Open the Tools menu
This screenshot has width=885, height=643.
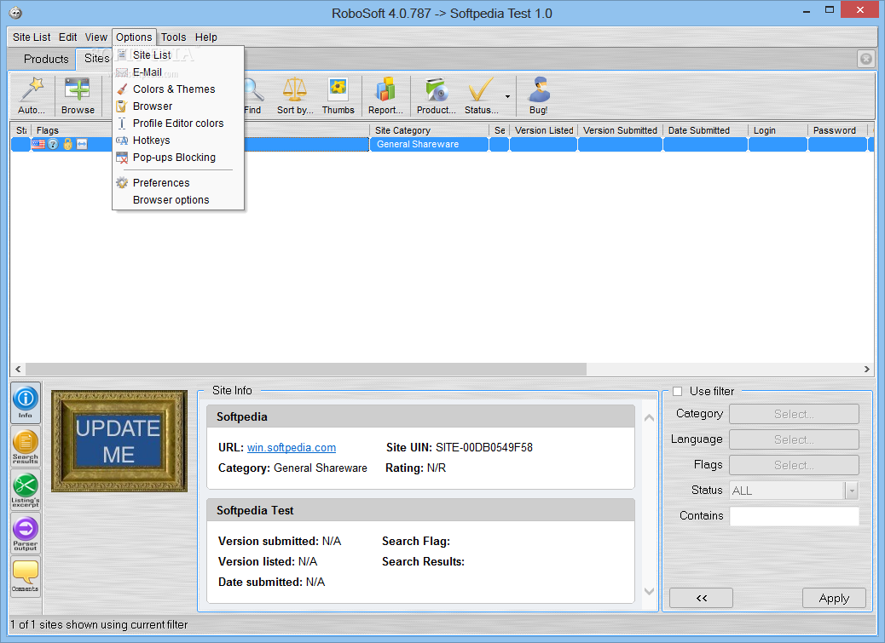pos(173,37)
